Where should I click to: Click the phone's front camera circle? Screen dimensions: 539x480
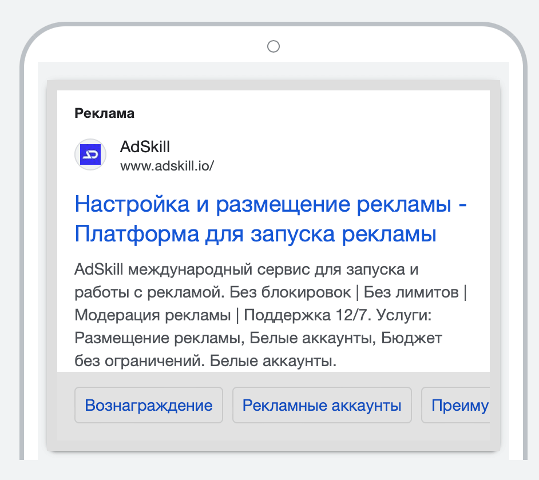coord(274,46)
